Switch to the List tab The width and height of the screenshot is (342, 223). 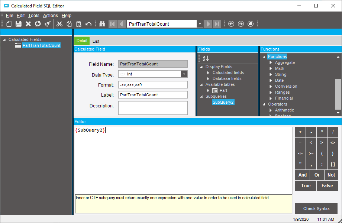pos(96,41)
